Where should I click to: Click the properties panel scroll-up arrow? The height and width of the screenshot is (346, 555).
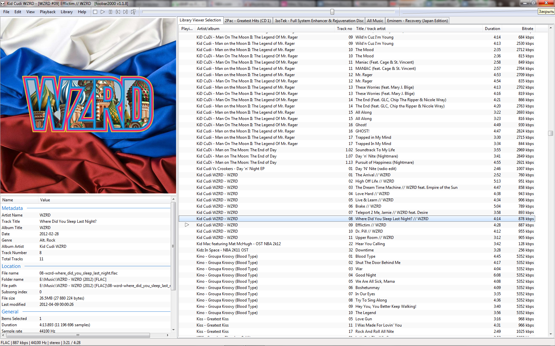pos(173,199)
